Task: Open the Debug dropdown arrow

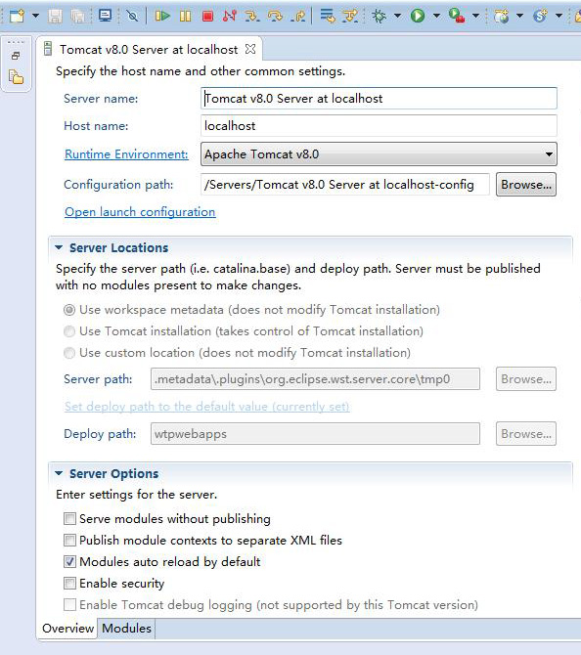Action: pos(397,17)
